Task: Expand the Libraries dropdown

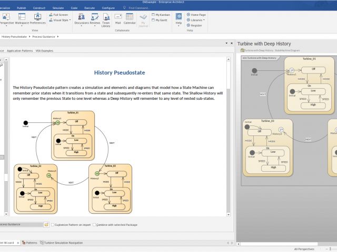Action: (197, 20)
